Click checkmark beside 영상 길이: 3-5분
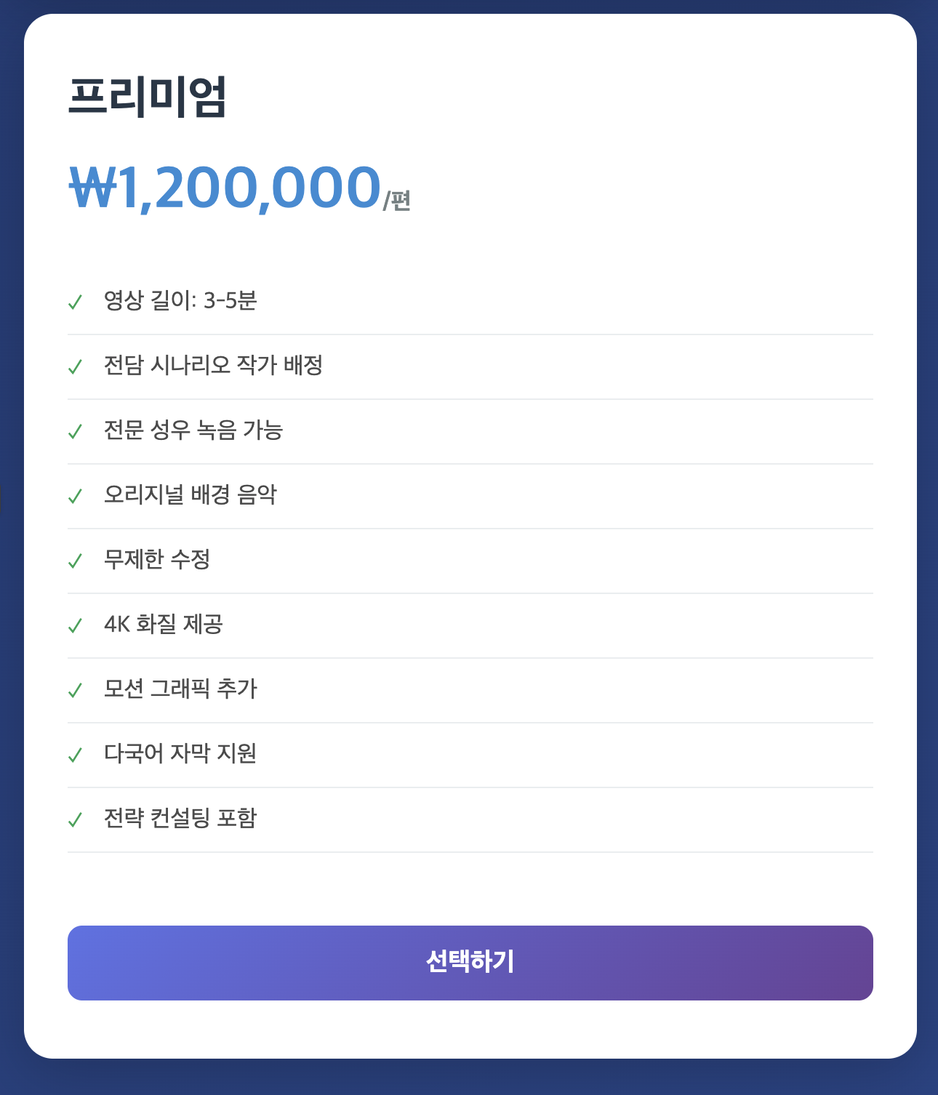 click(x=75, y=302)
